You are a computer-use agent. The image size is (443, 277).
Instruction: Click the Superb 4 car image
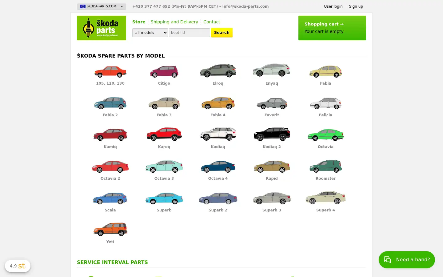click(325, 198)
